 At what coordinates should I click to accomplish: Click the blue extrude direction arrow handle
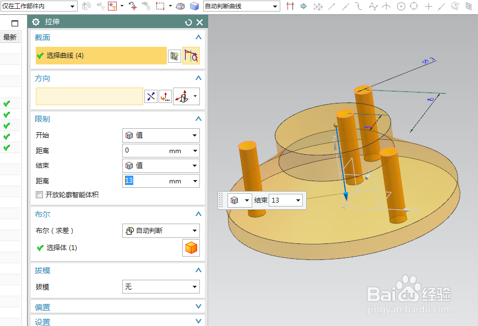click(346, 195)
